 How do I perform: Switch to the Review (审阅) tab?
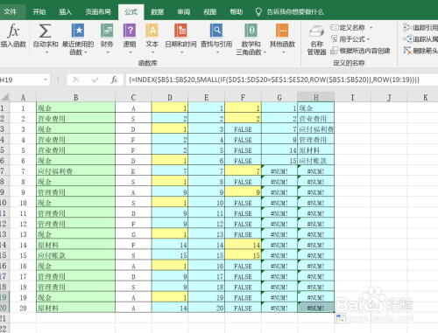(184, 12)
